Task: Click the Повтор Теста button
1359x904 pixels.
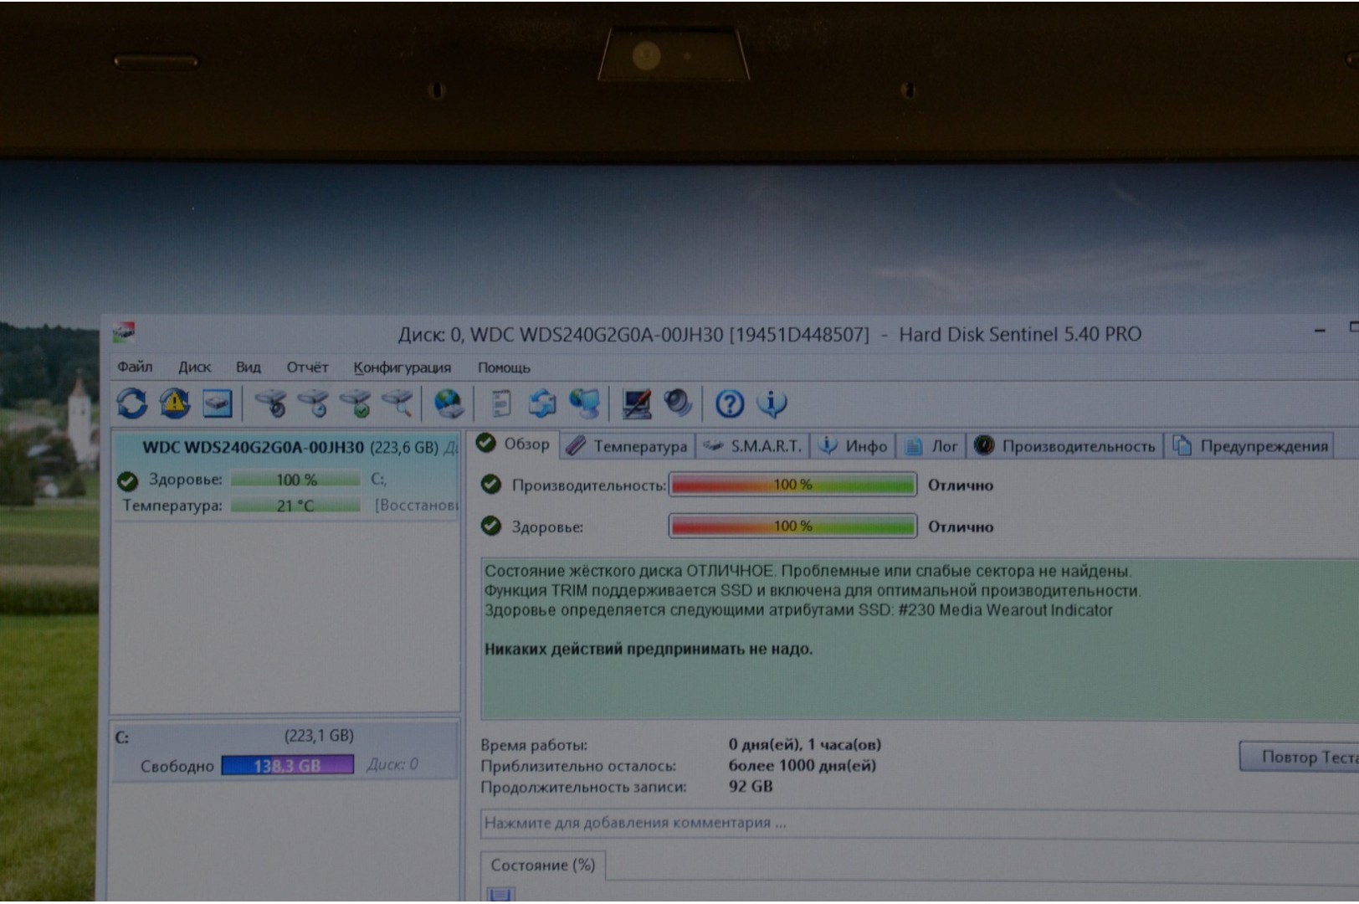Action: tap(1299, 757)
